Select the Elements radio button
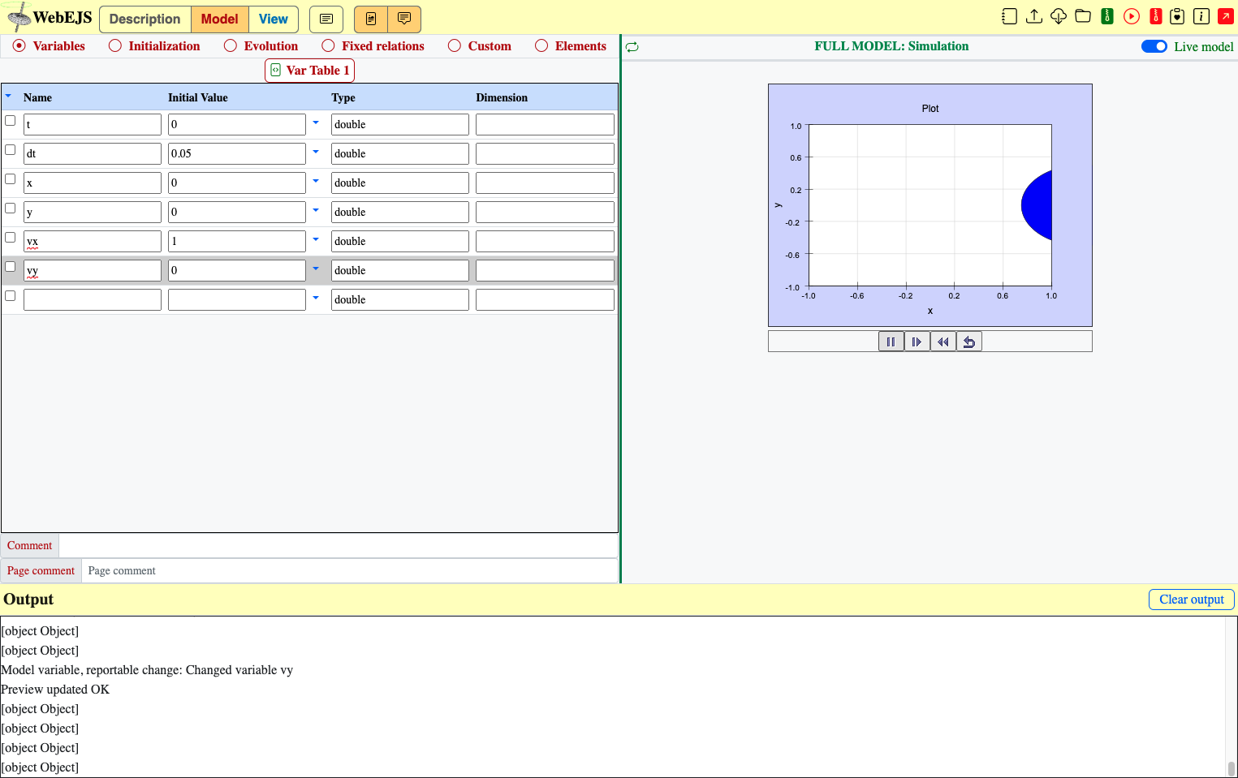The image size is (1238, 778). pyautogui.click(x=541, y=46)
